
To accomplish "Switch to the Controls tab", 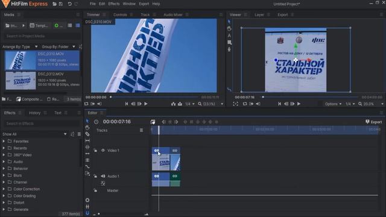I will 120,14.
